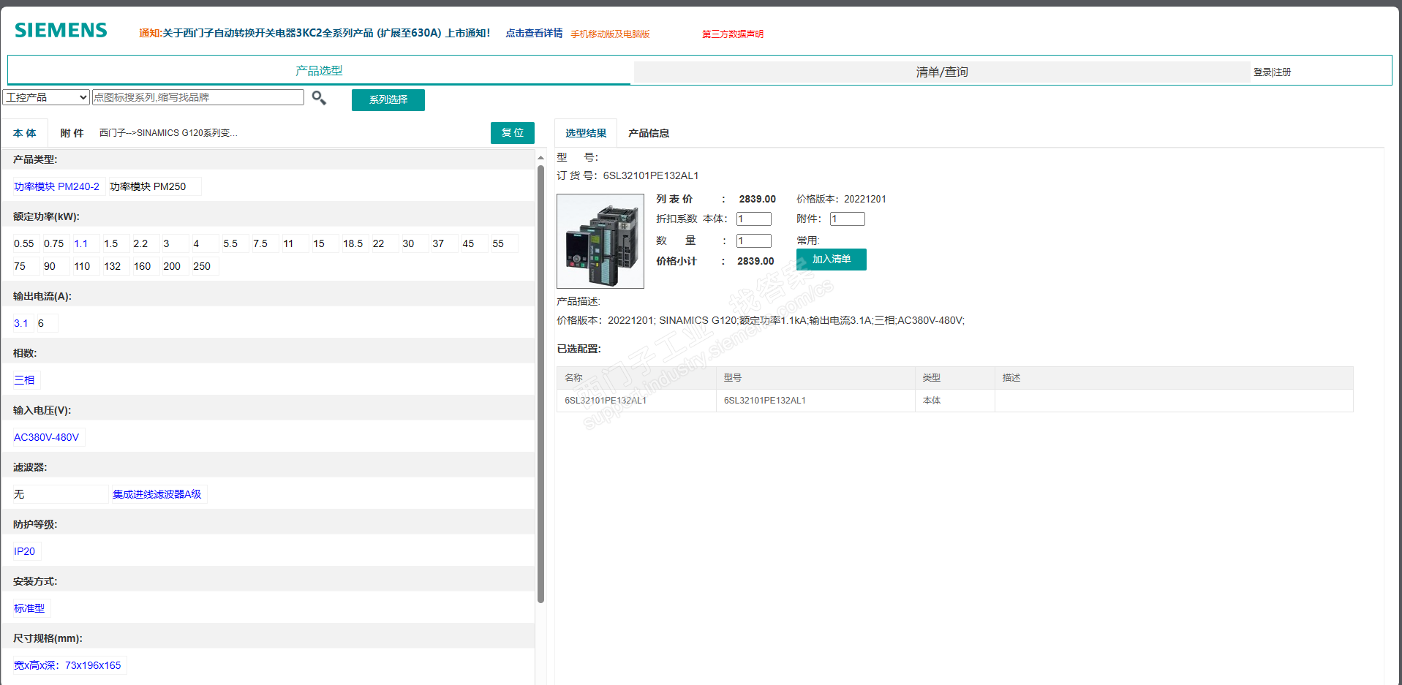Click the scrollbar up arrow
1402x685 pixels.
[x=541, y=157]
